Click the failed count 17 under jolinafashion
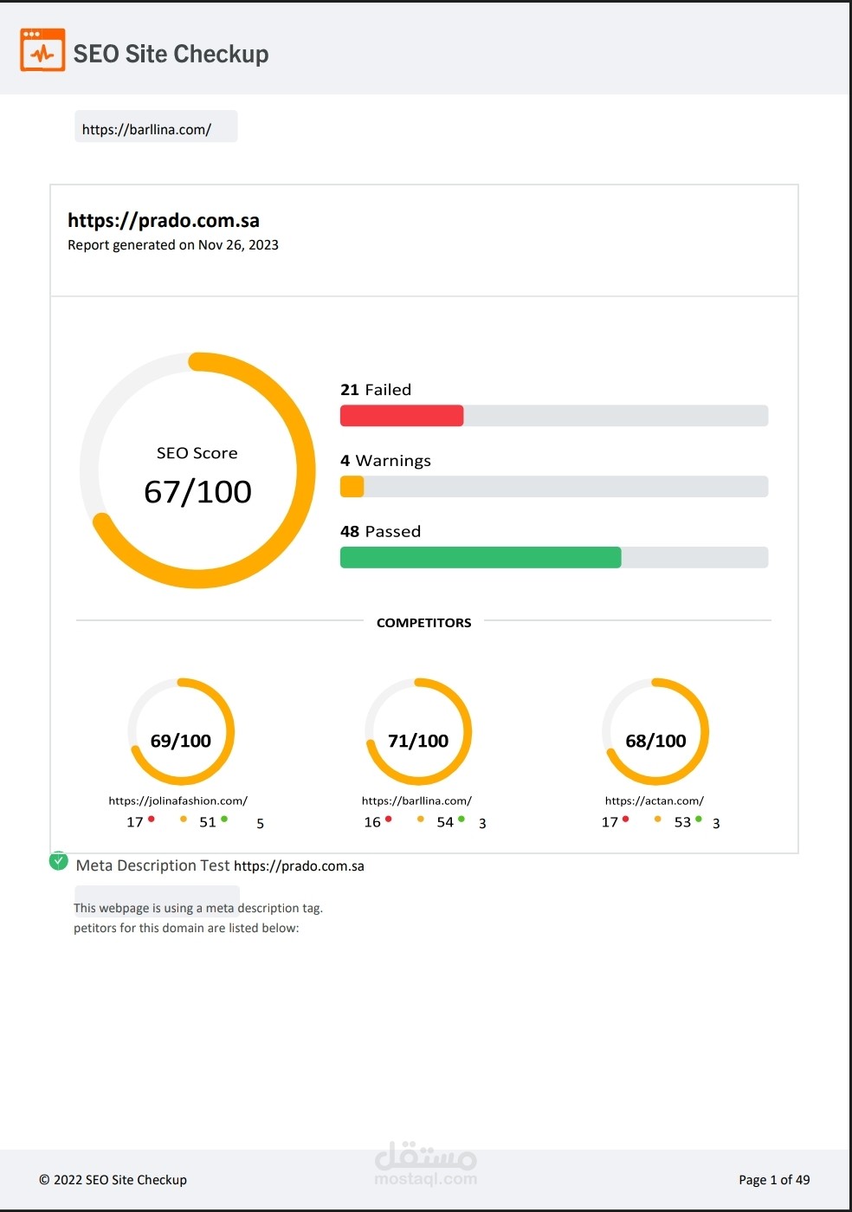 [135, 822]
